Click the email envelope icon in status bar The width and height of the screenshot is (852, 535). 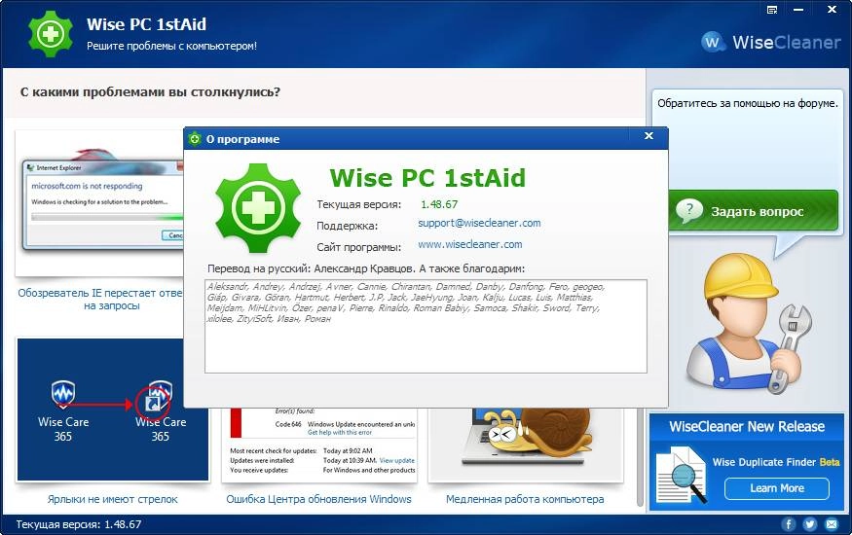[832, 524]
